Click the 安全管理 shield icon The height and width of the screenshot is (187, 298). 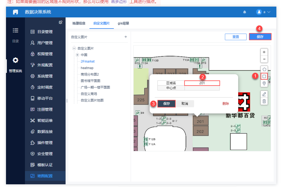tap(32, 154)
